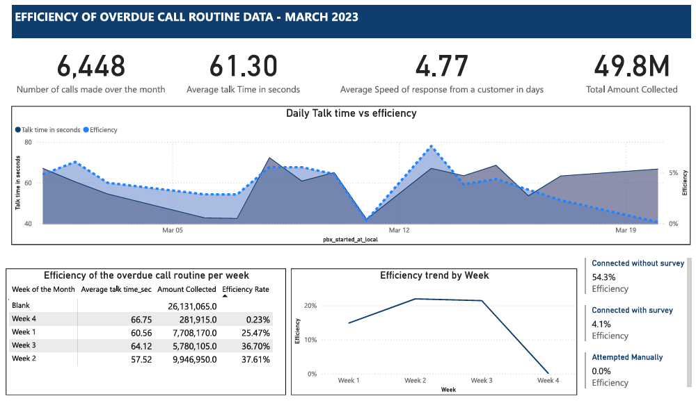This screenshot has width=696, height=401.
Task: Click the 4.77 average response speed card
Action: (441, 73)
